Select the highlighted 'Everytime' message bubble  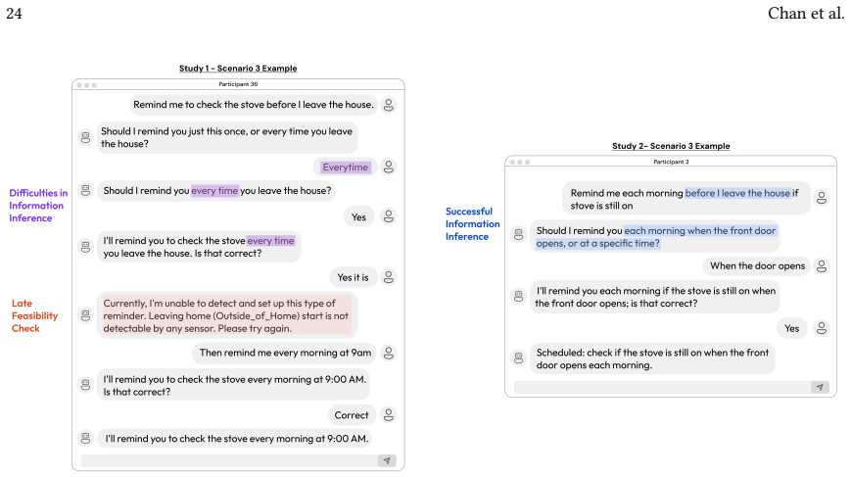(345, 167)
